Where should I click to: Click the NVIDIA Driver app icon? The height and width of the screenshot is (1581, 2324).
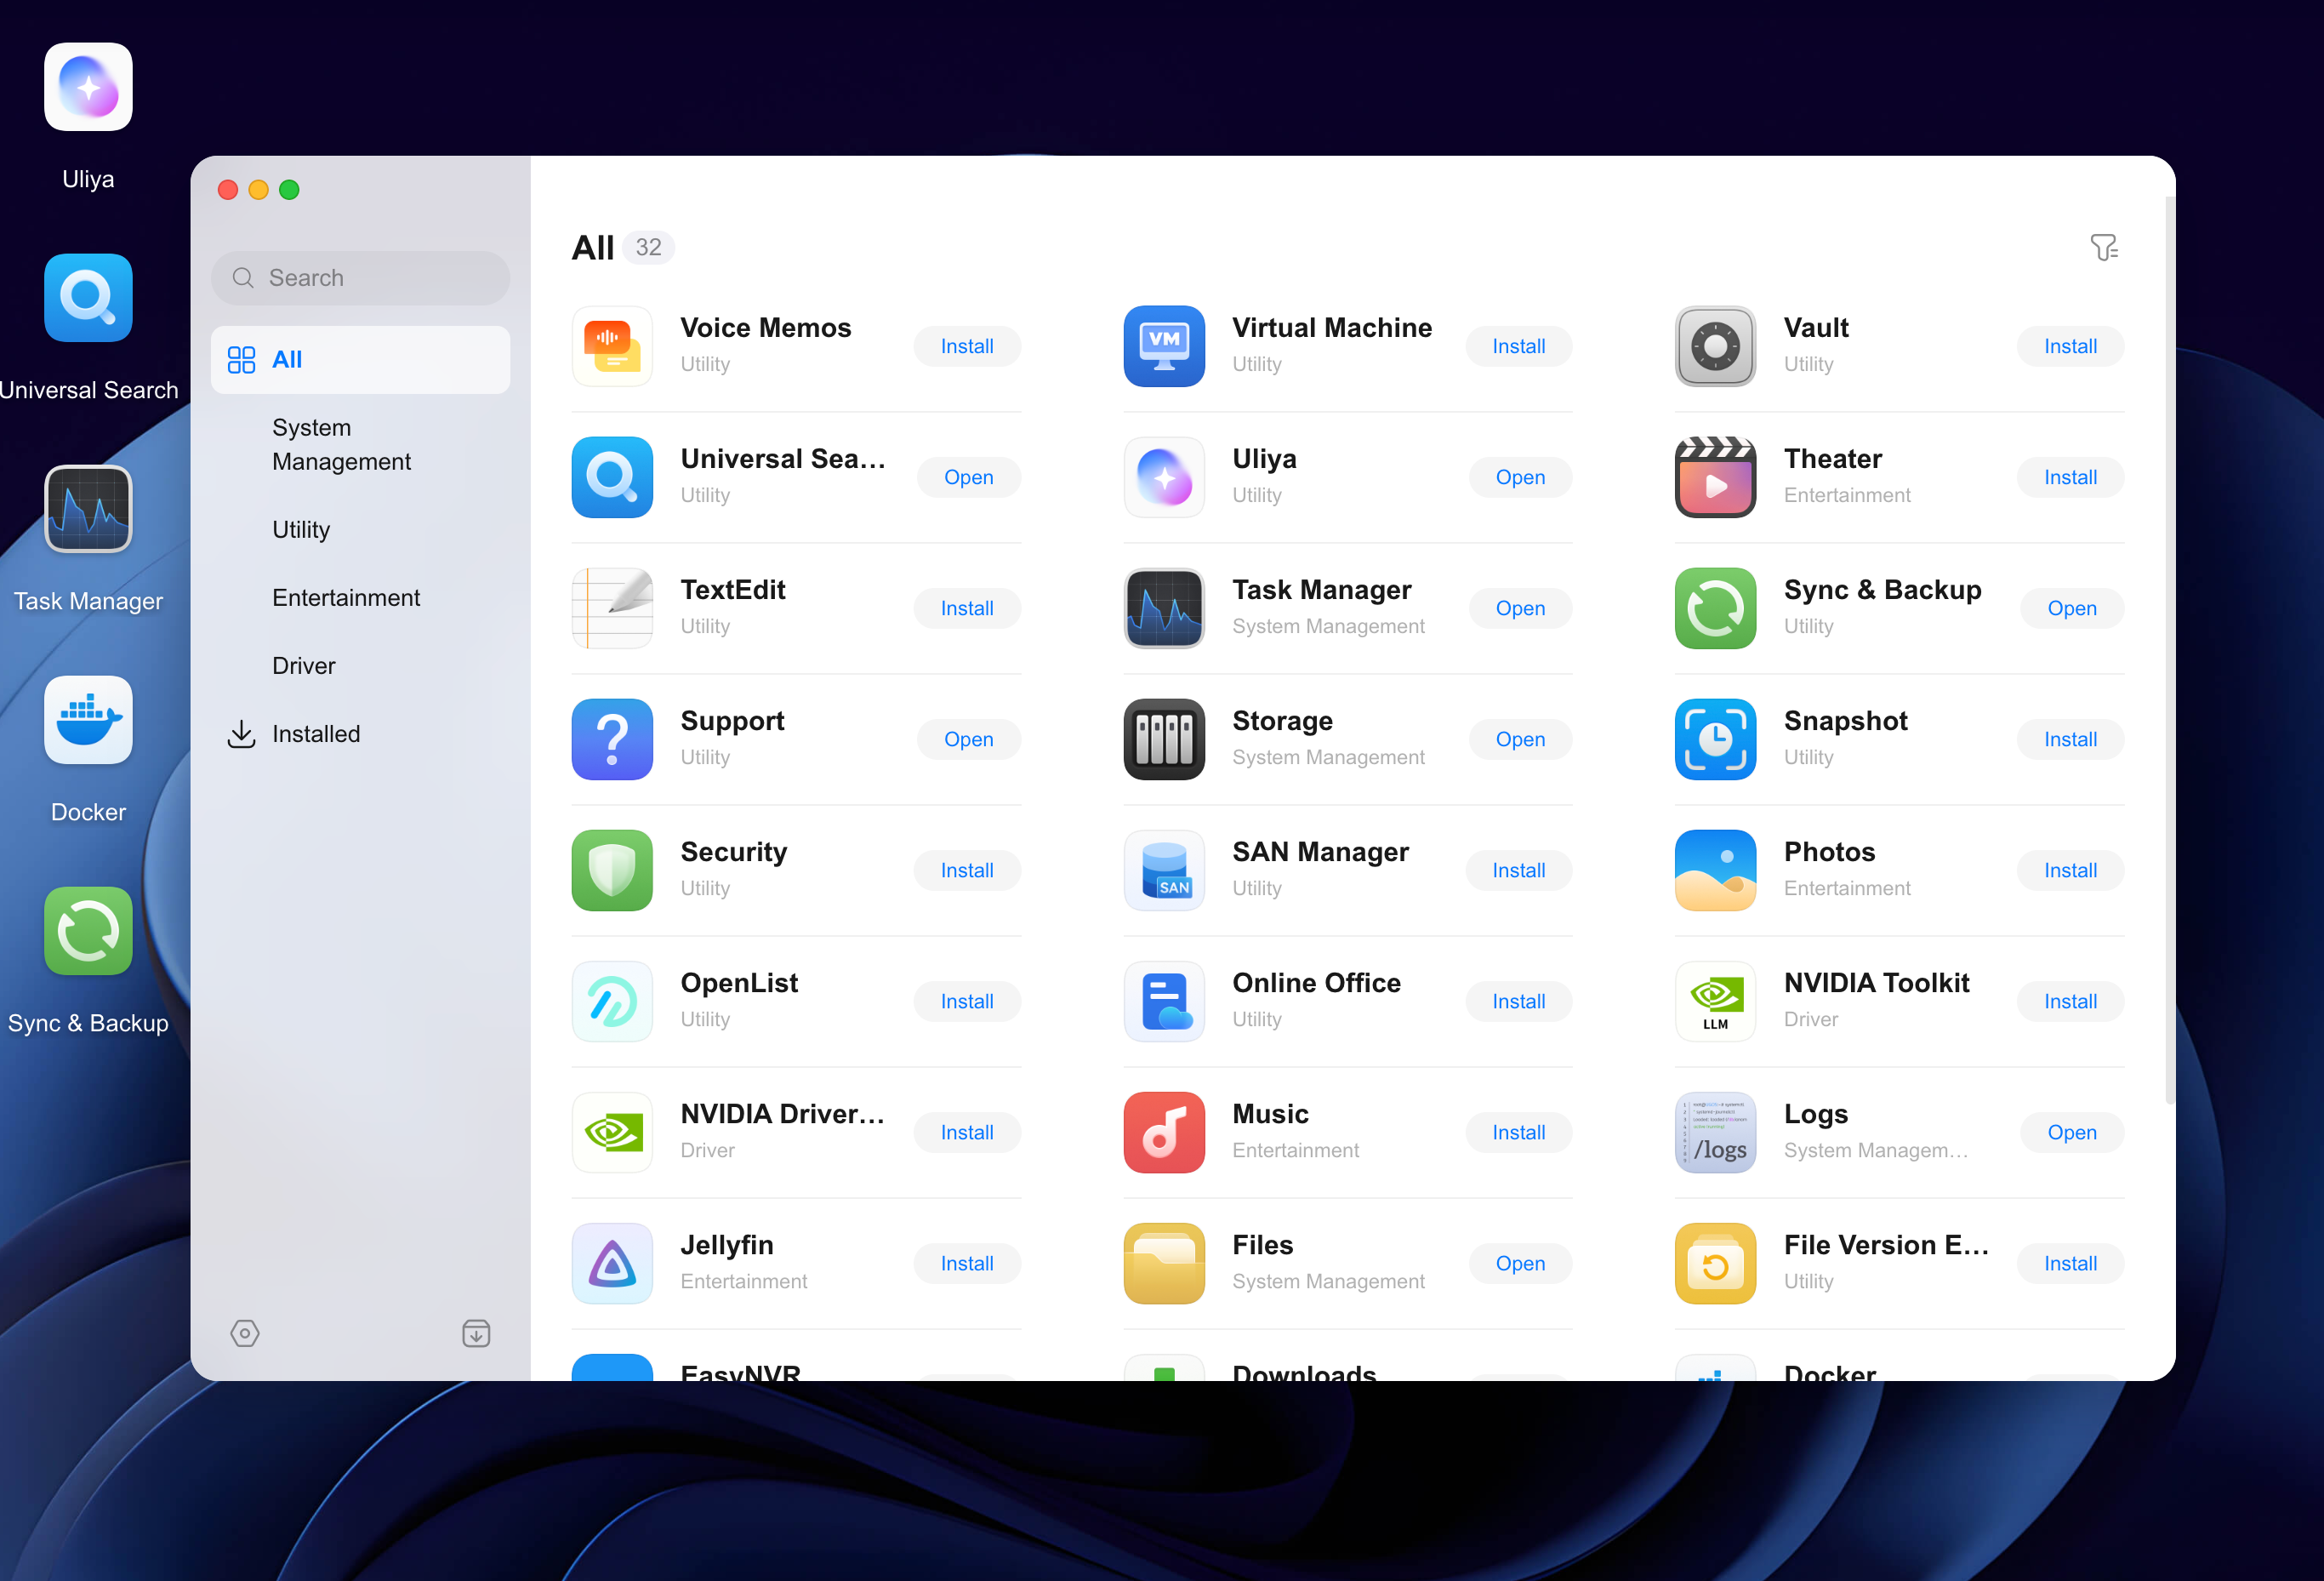click(x=612, y=1132)
